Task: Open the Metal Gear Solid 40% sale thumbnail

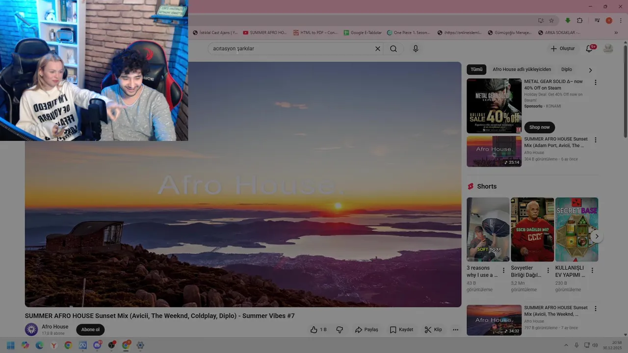Action: tap(494, 106)
